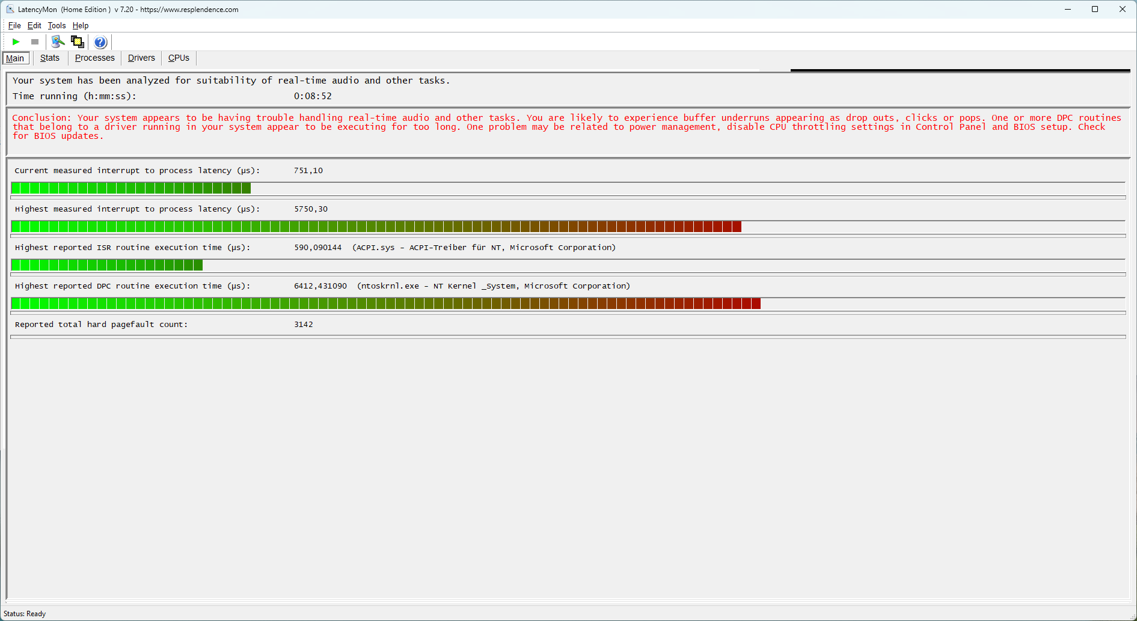The width and height of the screenshot is (1137, 621).
Task: Click 'Highest reported DPC routine execution time' label
Action: [x=133, y=286]
